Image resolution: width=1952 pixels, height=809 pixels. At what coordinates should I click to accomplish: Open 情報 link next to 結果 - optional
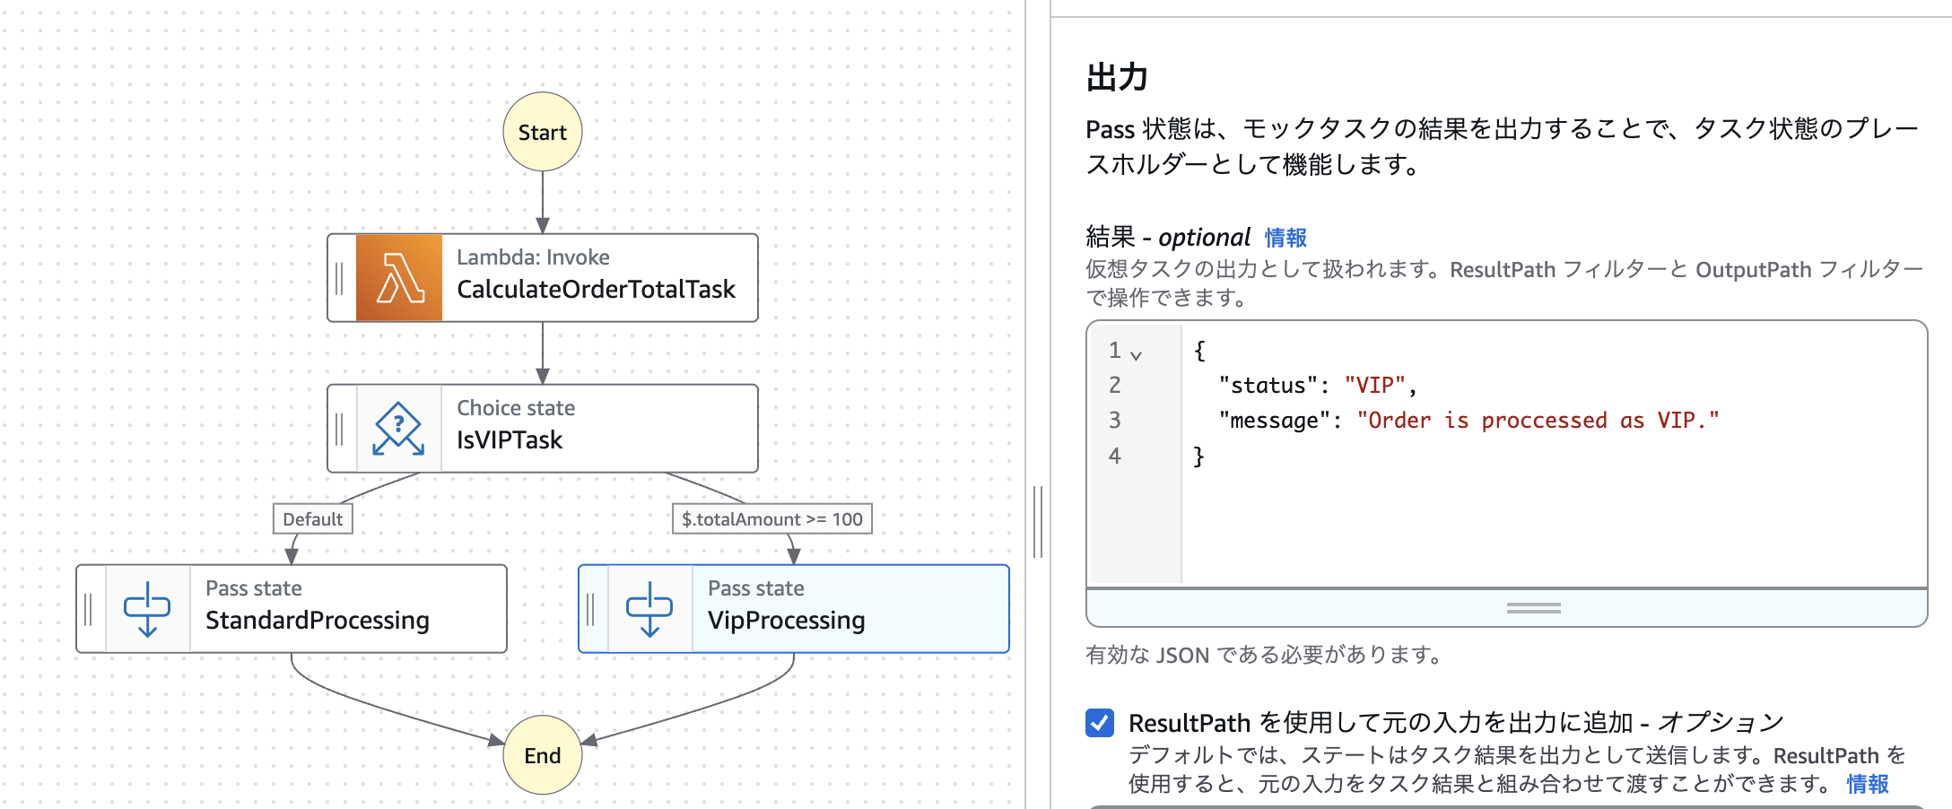coord(1285,237)
